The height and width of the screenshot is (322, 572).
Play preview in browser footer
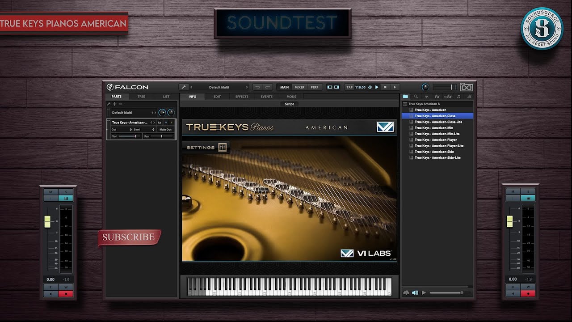pos(424,292)
